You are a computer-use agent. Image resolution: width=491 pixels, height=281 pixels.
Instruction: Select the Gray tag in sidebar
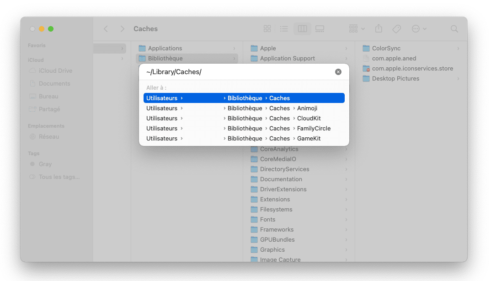point(45,164)
